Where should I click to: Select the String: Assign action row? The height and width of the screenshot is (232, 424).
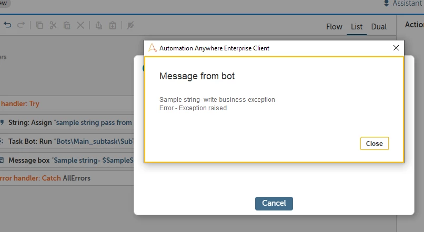point(67,122)
